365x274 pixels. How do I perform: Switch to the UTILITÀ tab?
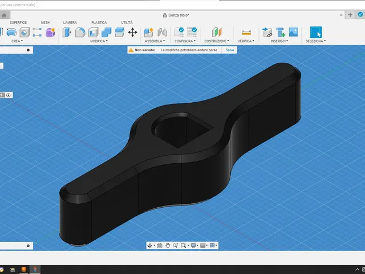127,23
